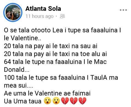Click the '64 tala le tupe' line
Viewport: 131px width, 107px height.
point(55,62)
